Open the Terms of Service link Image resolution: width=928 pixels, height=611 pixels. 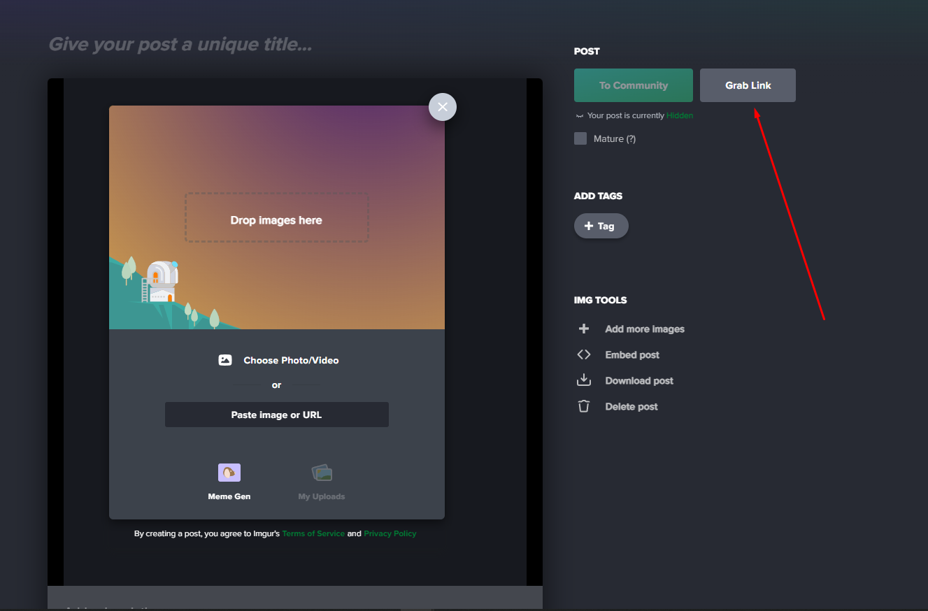(x=313, y=533)
